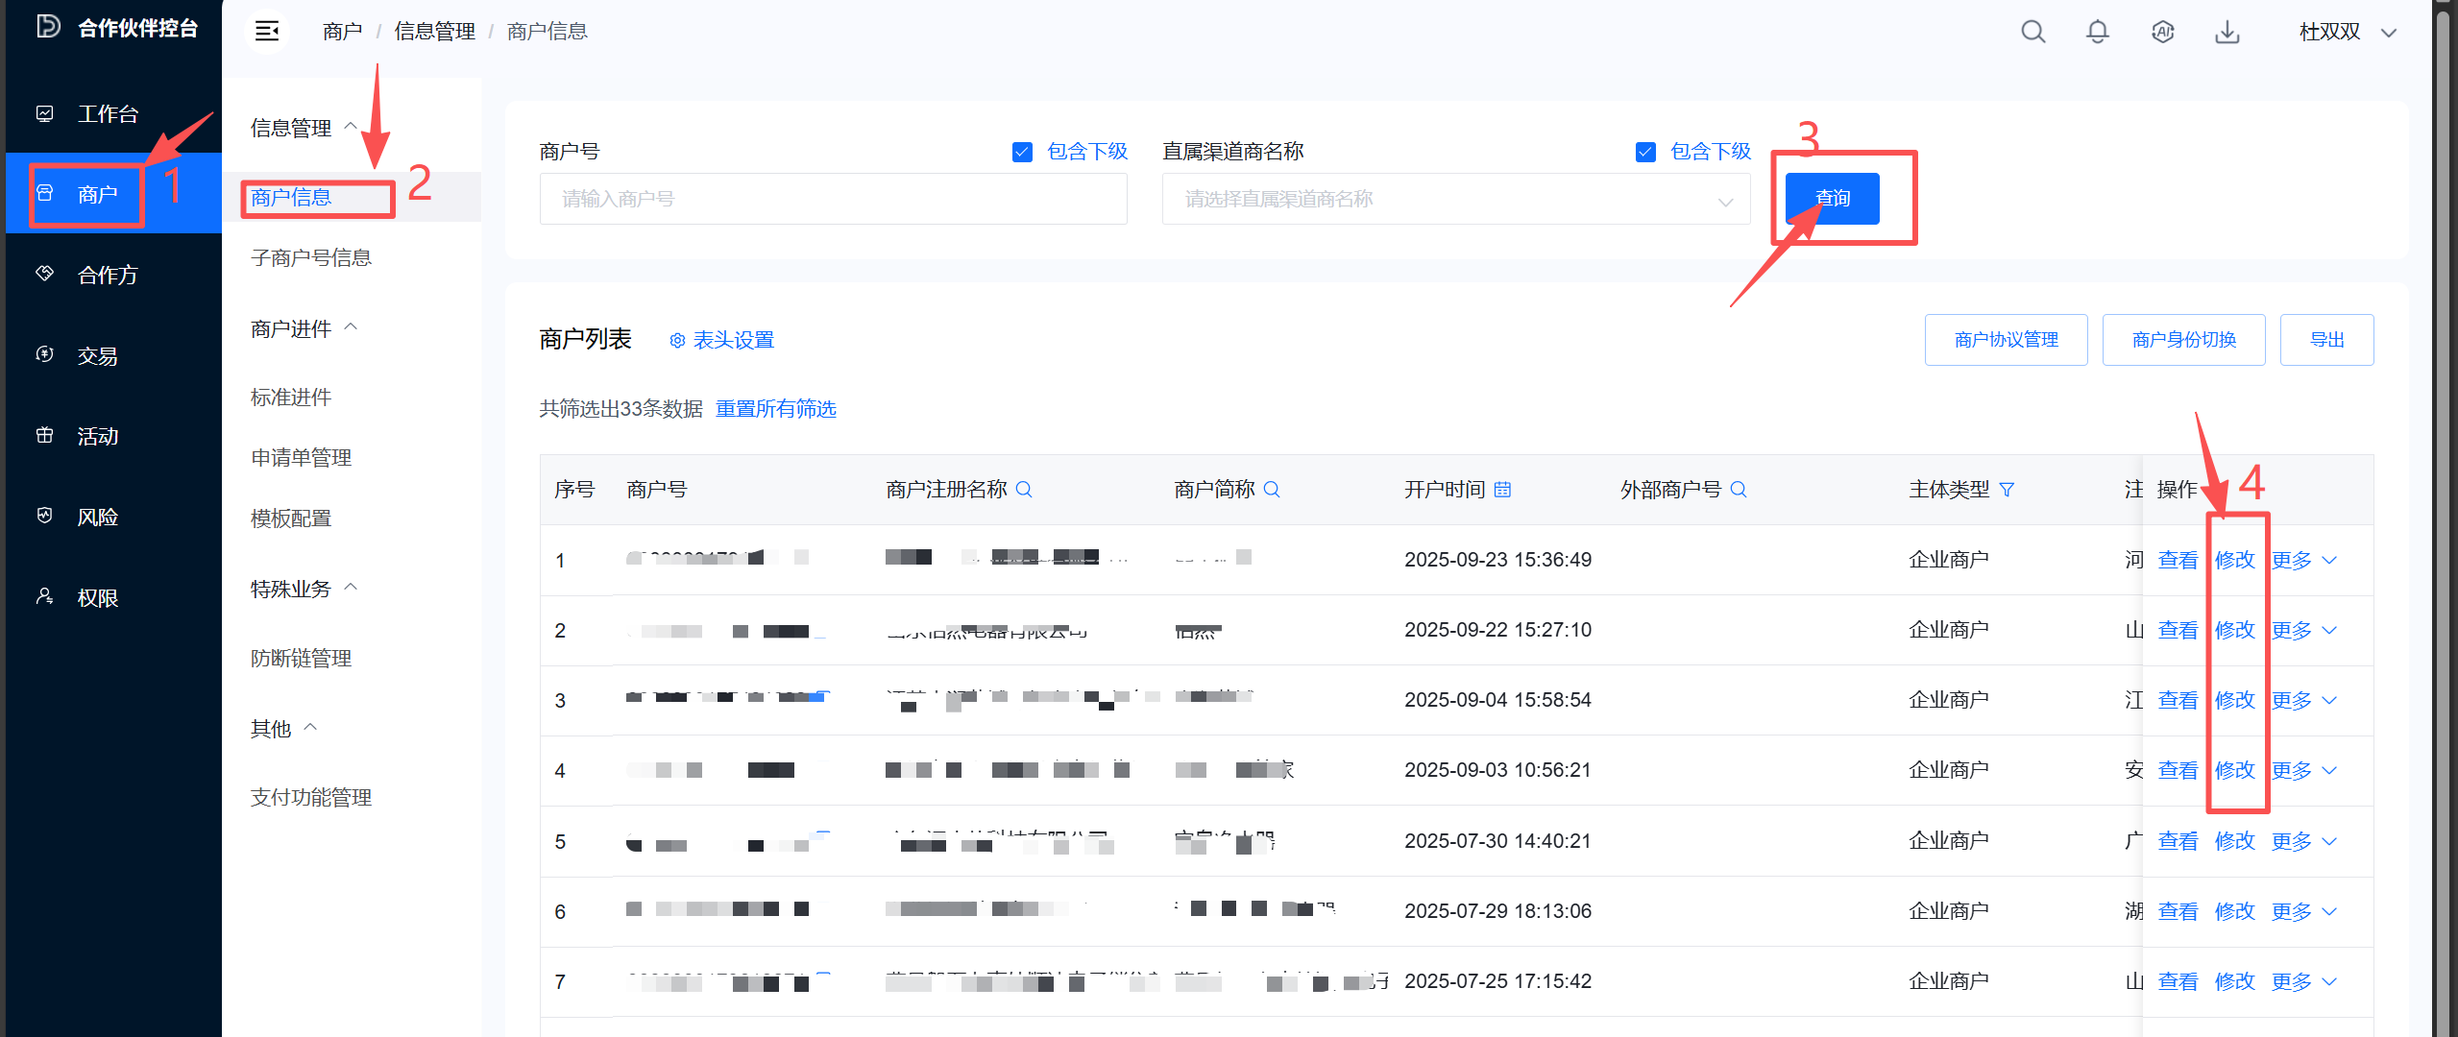Open 更多 dropdown in row 3
This screenshot has height=1037, width=2458.
2303,700
